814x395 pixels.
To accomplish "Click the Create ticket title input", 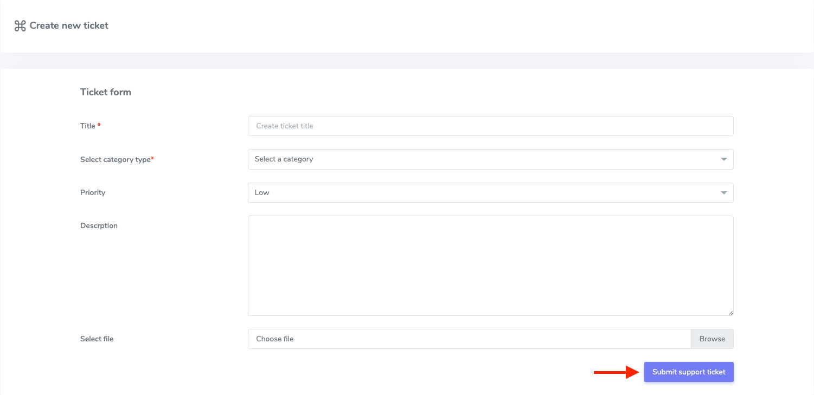I will 488,126.
